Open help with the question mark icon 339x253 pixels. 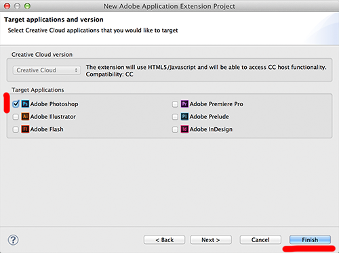click(x=13, y=240)
